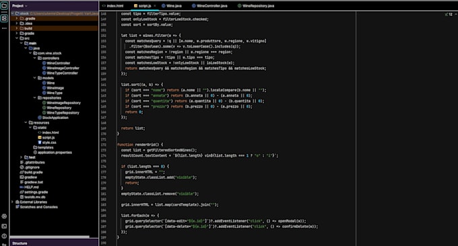Image resolution: width=458 pixels, height=246 pixels.
Task: Select the templates folder
Action: pos(43,147)
